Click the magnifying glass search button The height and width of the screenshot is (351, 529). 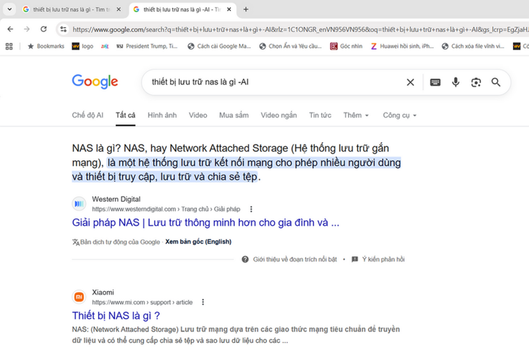496,82
